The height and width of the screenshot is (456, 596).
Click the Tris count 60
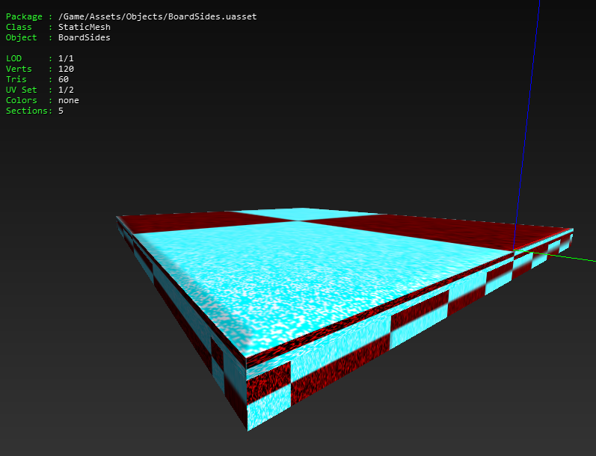click(x=64, y=79)
